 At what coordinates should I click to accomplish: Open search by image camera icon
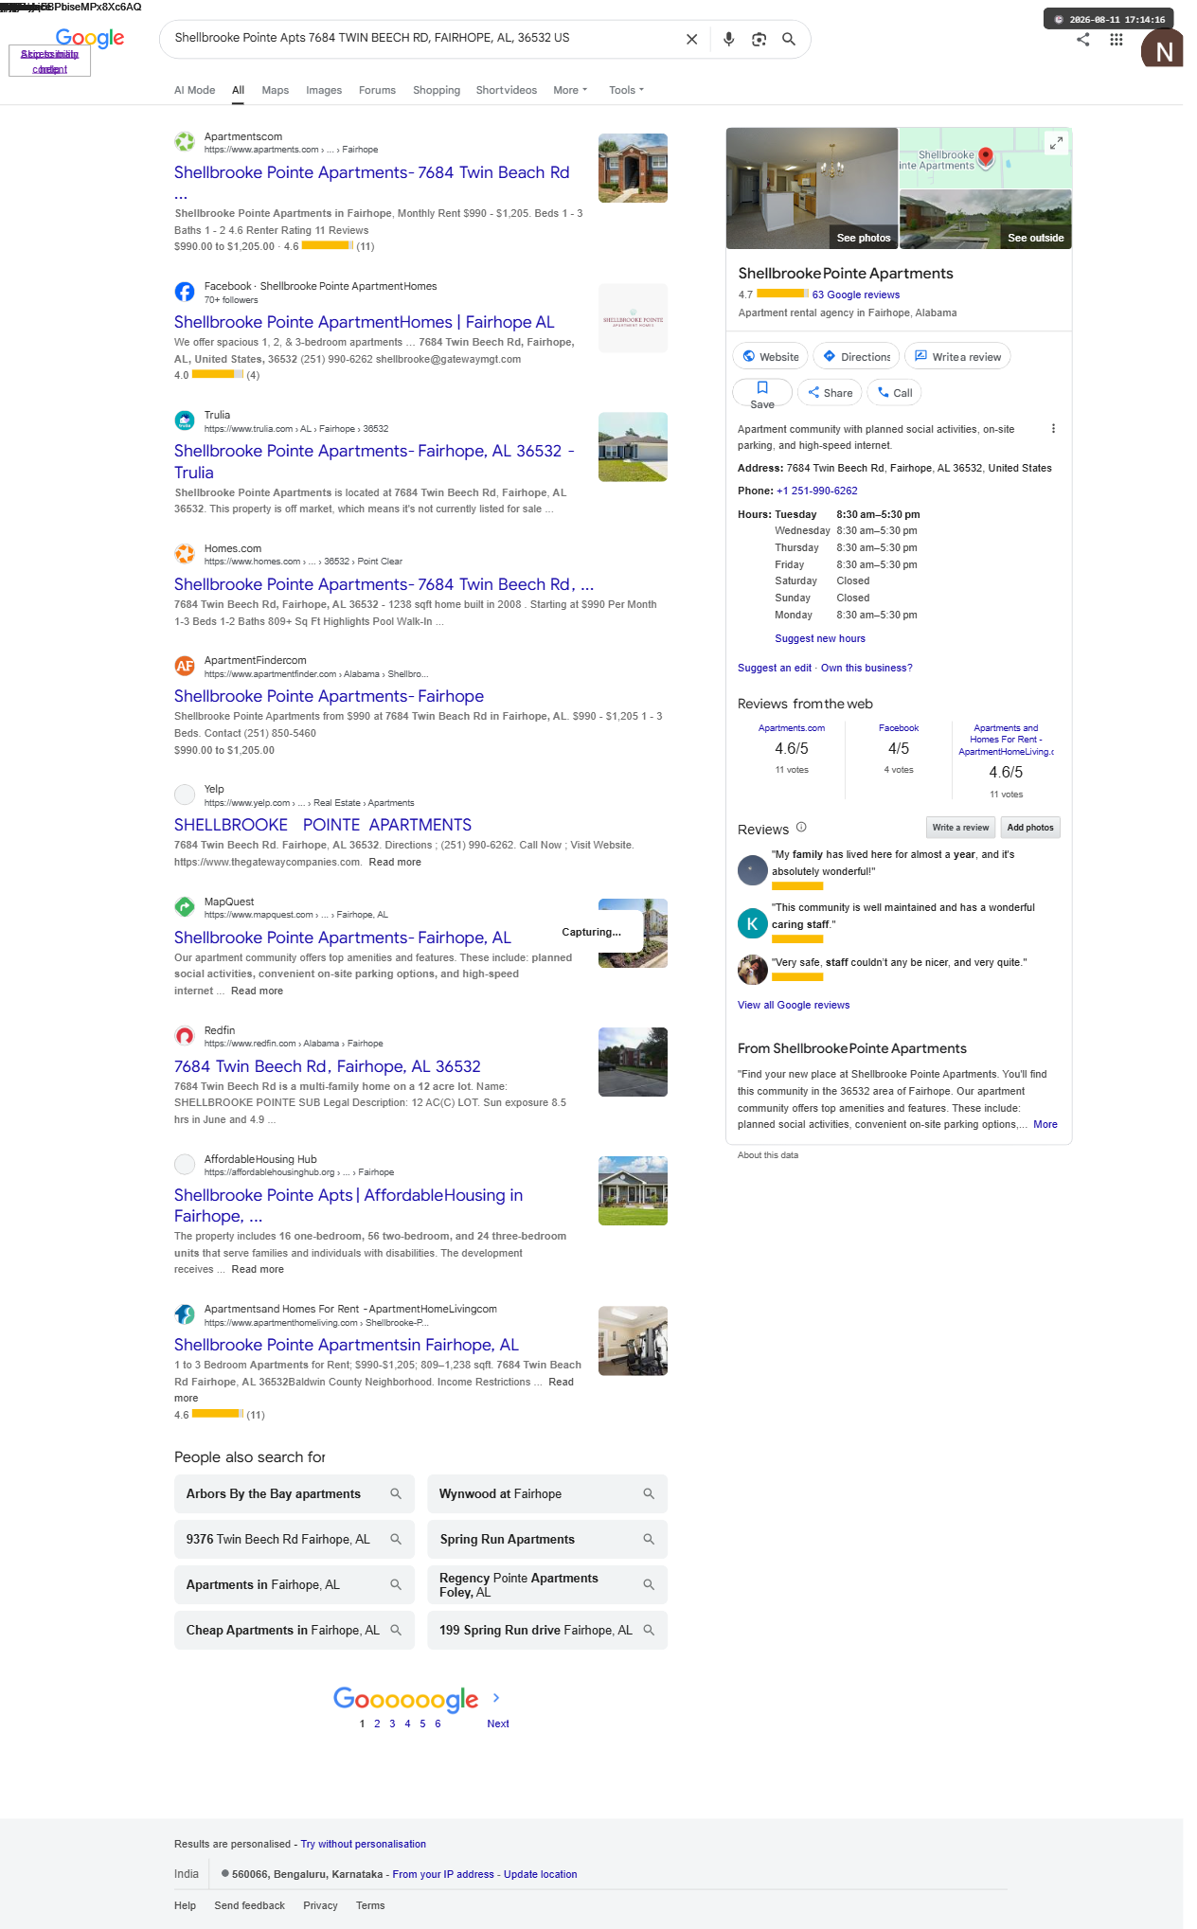[x=759, y=39]
